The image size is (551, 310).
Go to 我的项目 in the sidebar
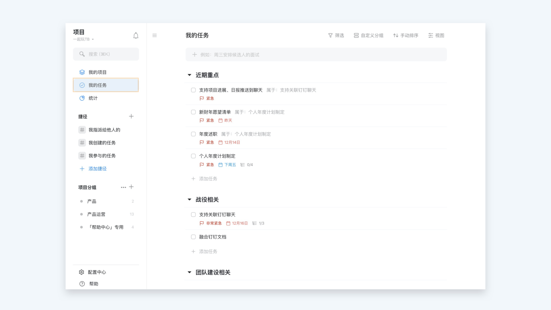click(x=97, y=72)
